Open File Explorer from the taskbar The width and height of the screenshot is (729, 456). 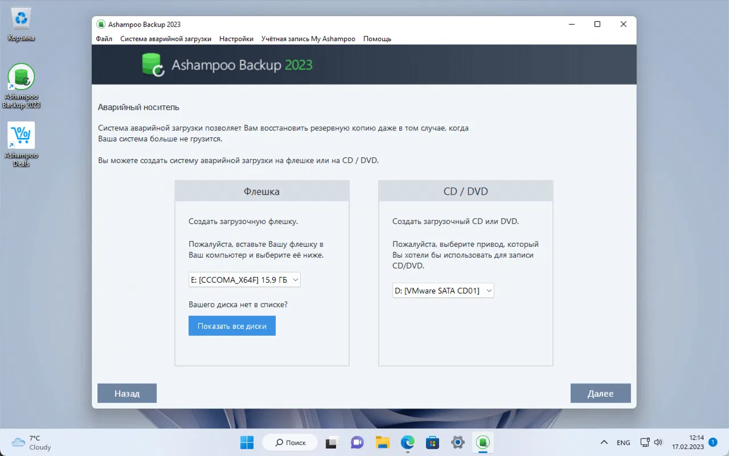click(x=382, y=442)
